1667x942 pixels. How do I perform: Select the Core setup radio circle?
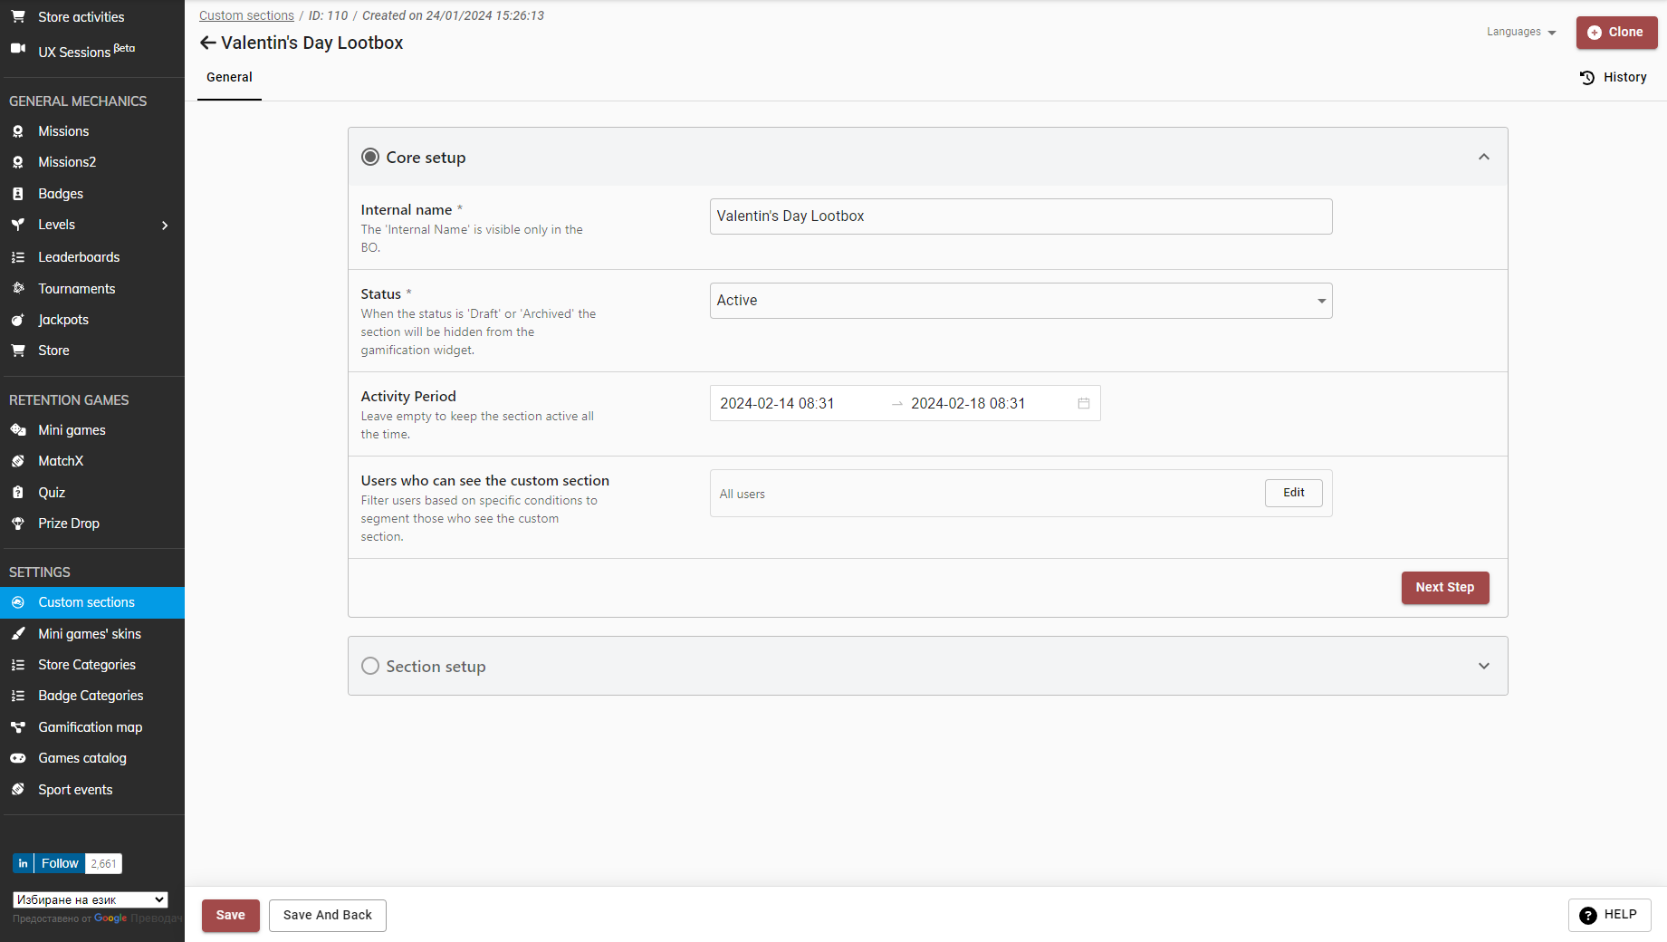(370, 157)
